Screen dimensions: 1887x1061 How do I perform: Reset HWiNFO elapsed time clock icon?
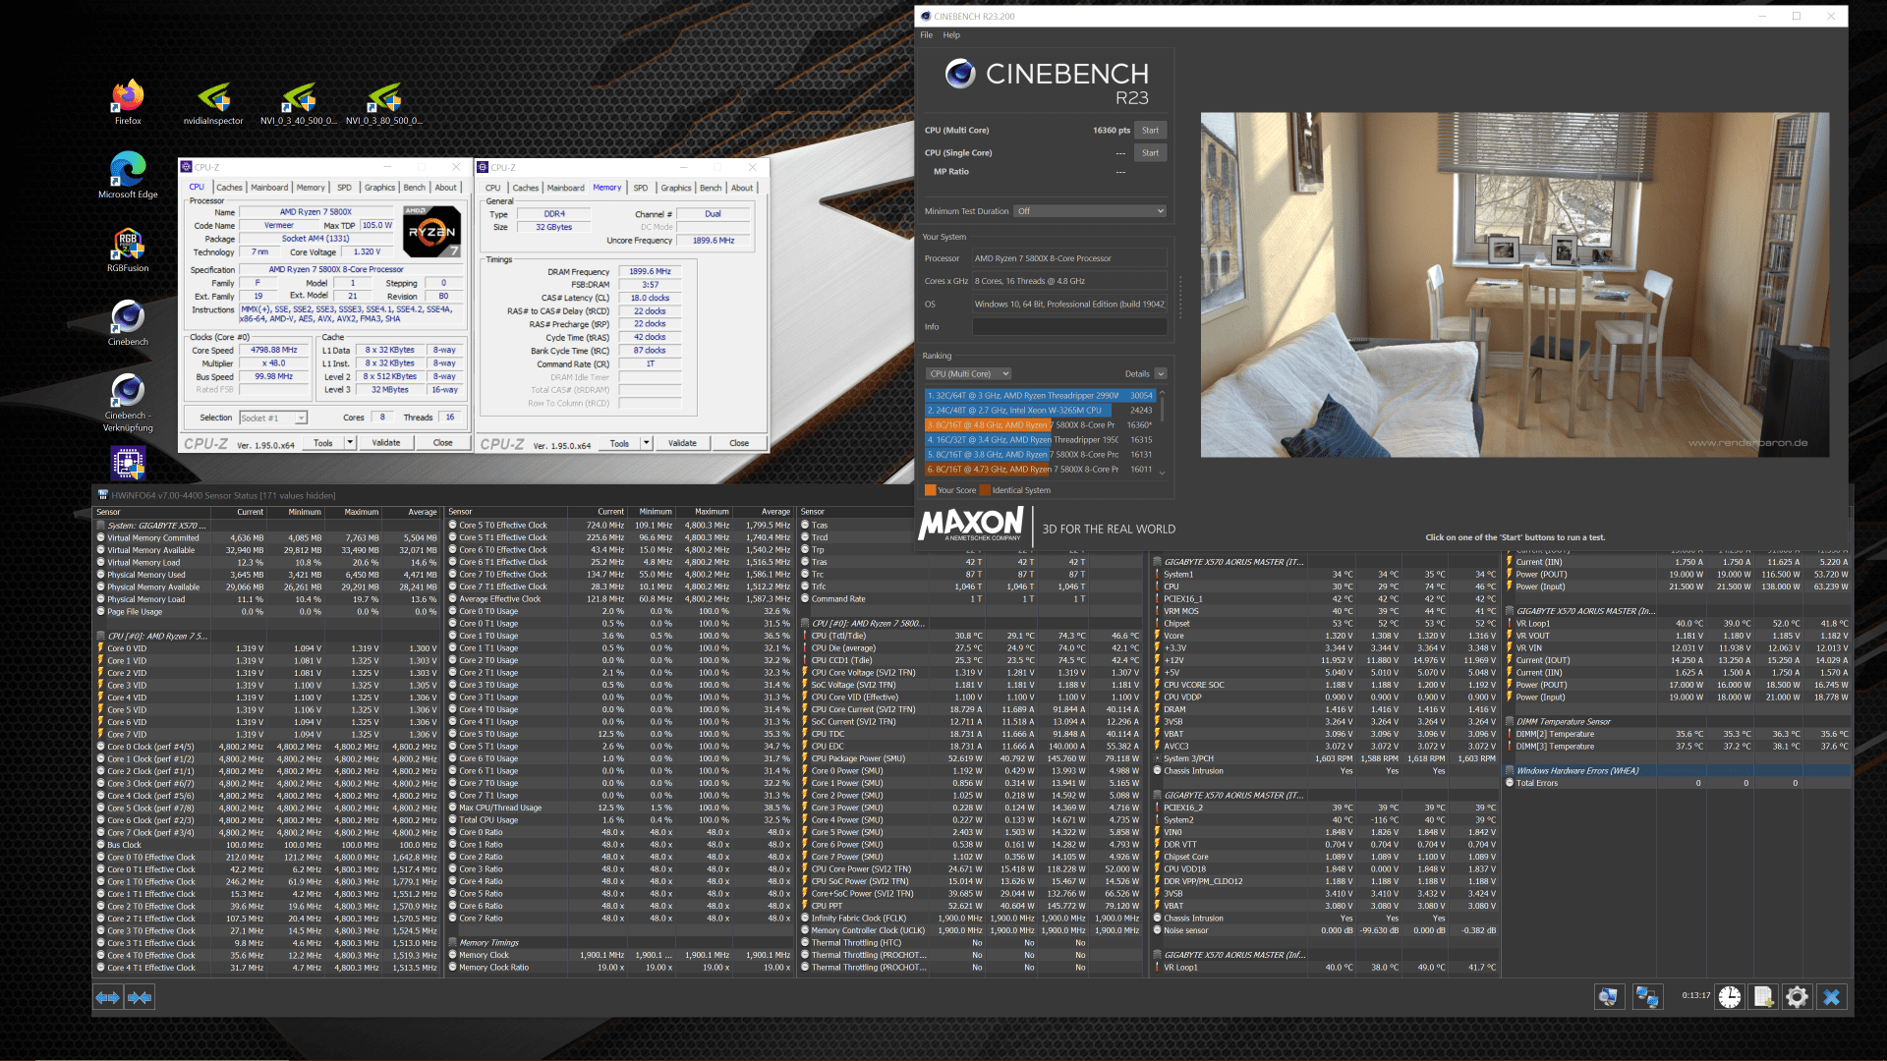point(1730,997)
